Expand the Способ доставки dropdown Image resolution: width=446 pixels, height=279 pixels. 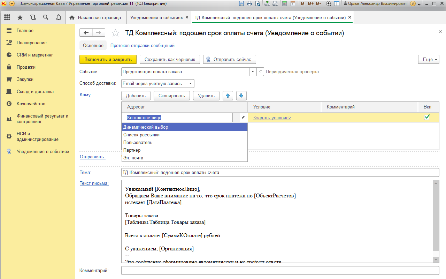190,84
